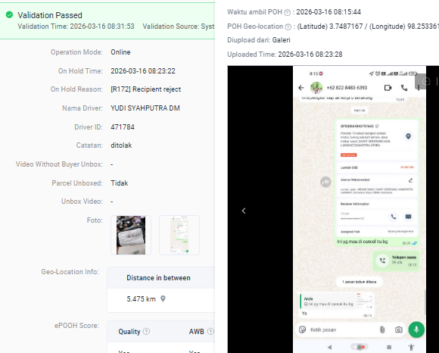Click help icon beside POH Geo-location
This screenshot has height=353, width=439.
[x=288, y=27]
